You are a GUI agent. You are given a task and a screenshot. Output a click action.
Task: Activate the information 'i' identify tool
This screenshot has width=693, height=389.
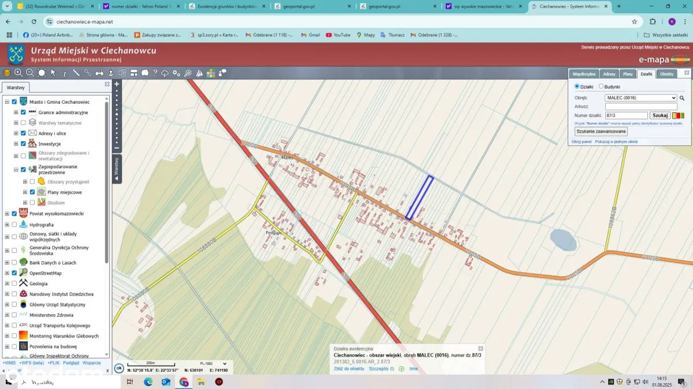pos(65,73)
